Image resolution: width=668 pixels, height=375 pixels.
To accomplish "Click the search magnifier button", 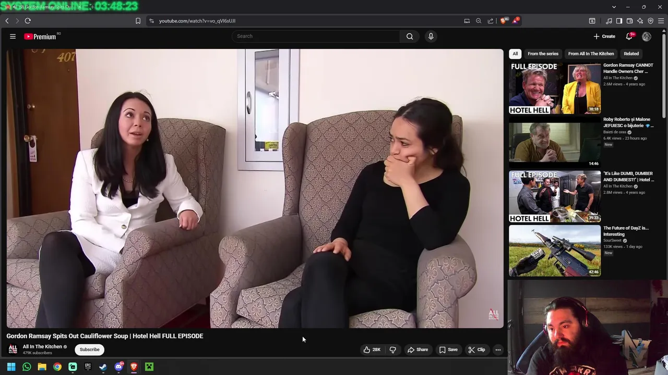I will (410, 36).
